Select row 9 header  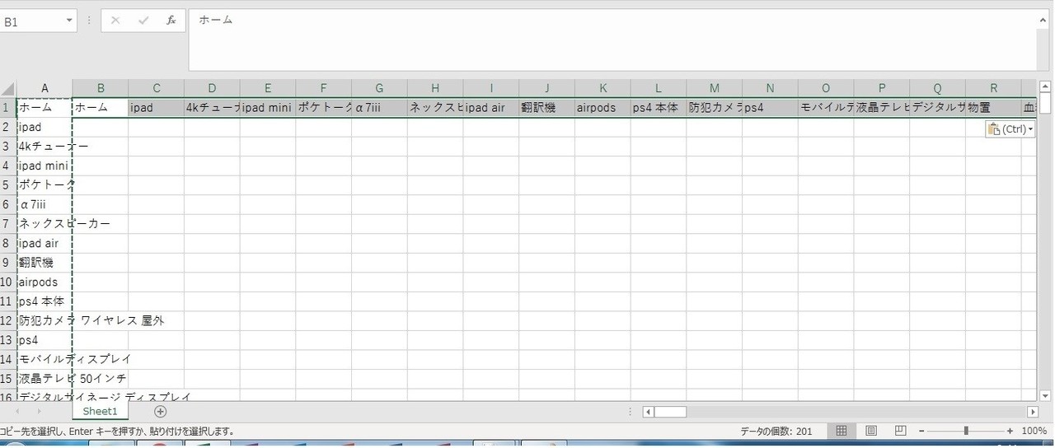click(x=8, y=263)
